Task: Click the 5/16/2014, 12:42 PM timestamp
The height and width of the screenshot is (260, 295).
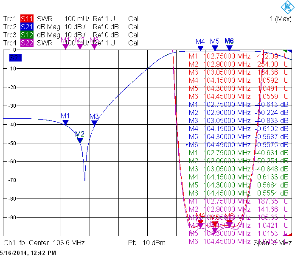Action: pyautogui.click(x=28, y=253)
